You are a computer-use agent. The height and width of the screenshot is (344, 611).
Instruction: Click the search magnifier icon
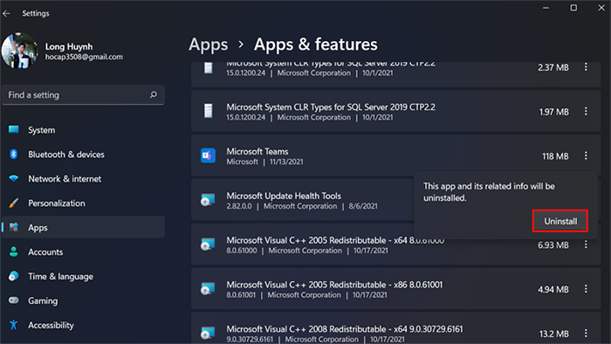(154, 94)
